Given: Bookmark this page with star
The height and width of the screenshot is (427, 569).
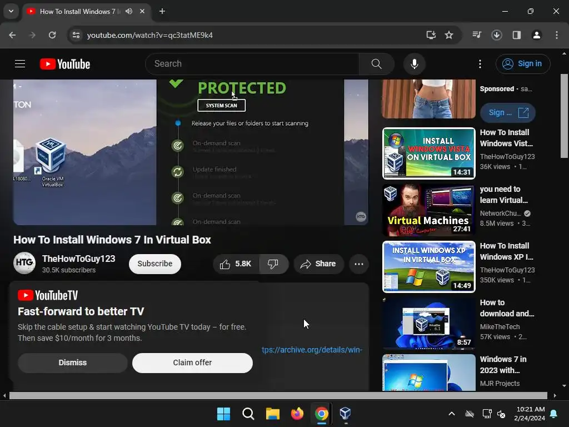Looking at the screenshot, I should point(449,35).
